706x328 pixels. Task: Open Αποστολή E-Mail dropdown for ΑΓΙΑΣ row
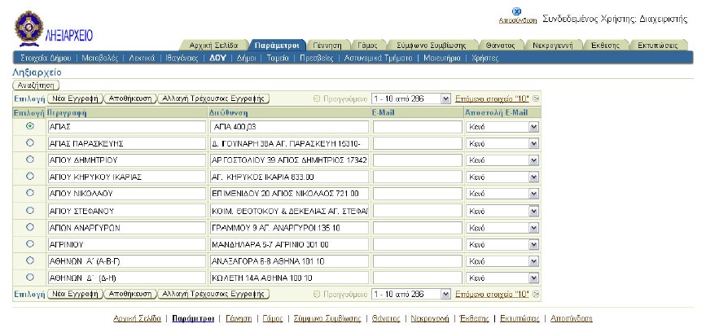[x=502, y=127]
